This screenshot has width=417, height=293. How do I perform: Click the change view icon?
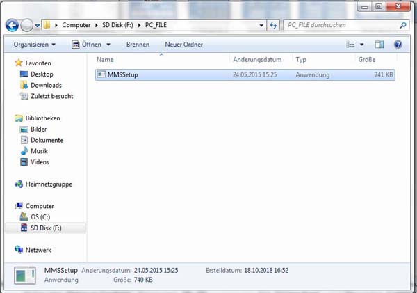point(351,44)
